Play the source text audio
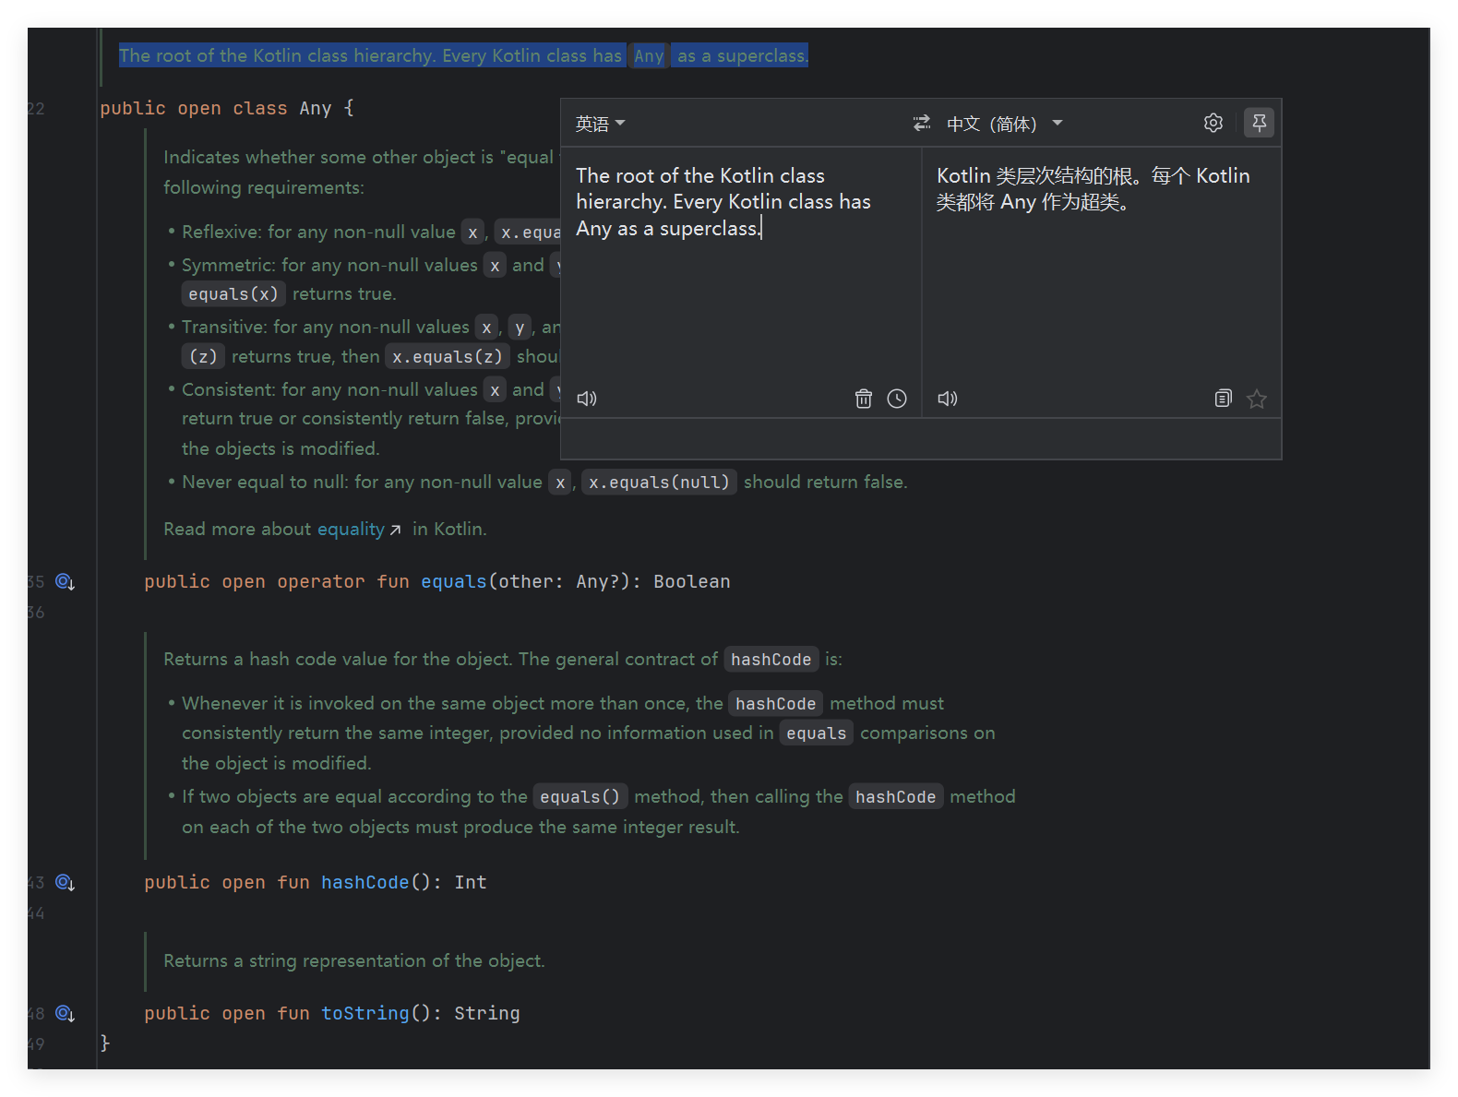This screenshot has height=1097, width=1458. coord(587,399)
